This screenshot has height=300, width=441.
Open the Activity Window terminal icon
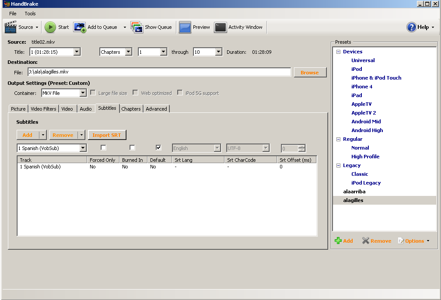point(220,27)
